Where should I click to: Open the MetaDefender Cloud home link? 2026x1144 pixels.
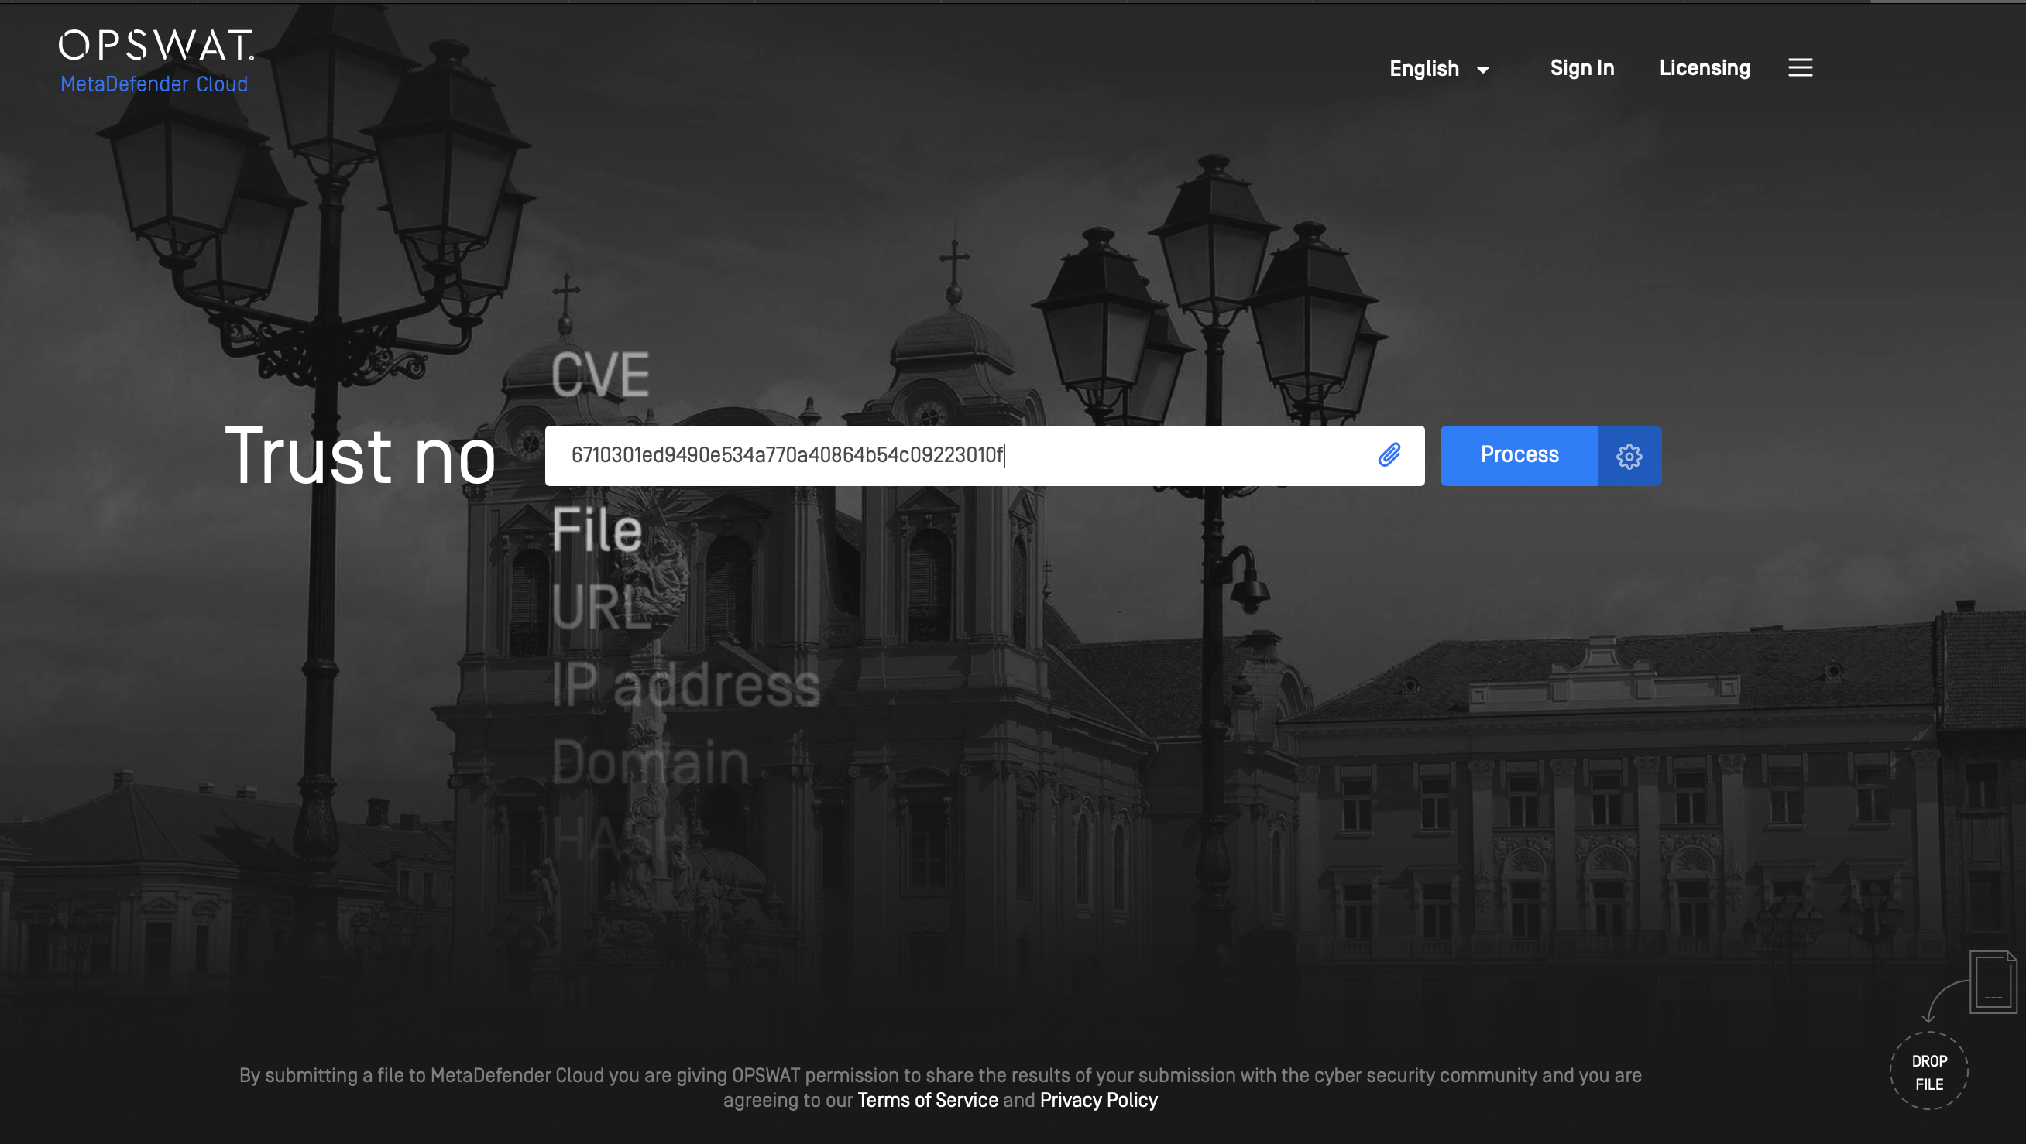coord(154,84)
